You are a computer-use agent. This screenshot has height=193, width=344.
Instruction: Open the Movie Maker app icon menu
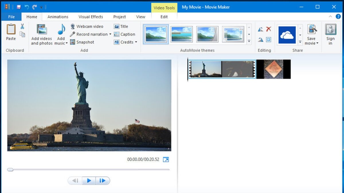click(7, 7)
